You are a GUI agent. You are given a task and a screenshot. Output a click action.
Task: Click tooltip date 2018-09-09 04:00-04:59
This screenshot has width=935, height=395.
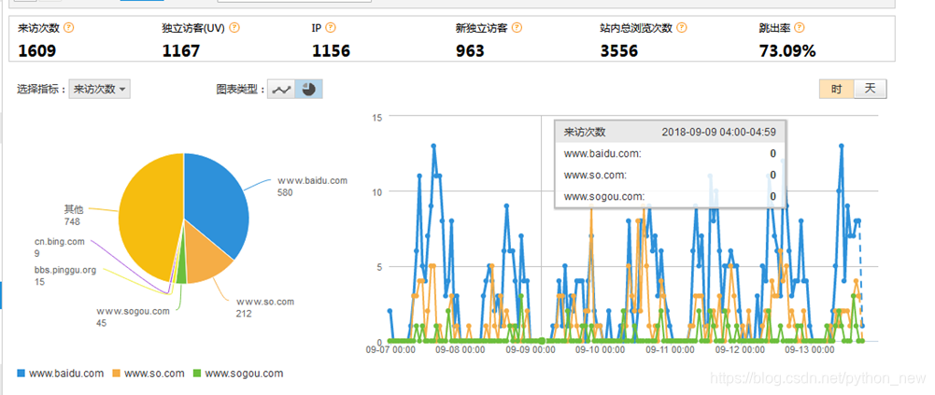(x=718, y=133)
